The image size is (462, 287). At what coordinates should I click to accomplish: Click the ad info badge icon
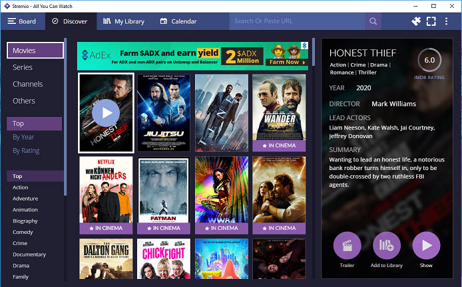[x=305, y=46]
